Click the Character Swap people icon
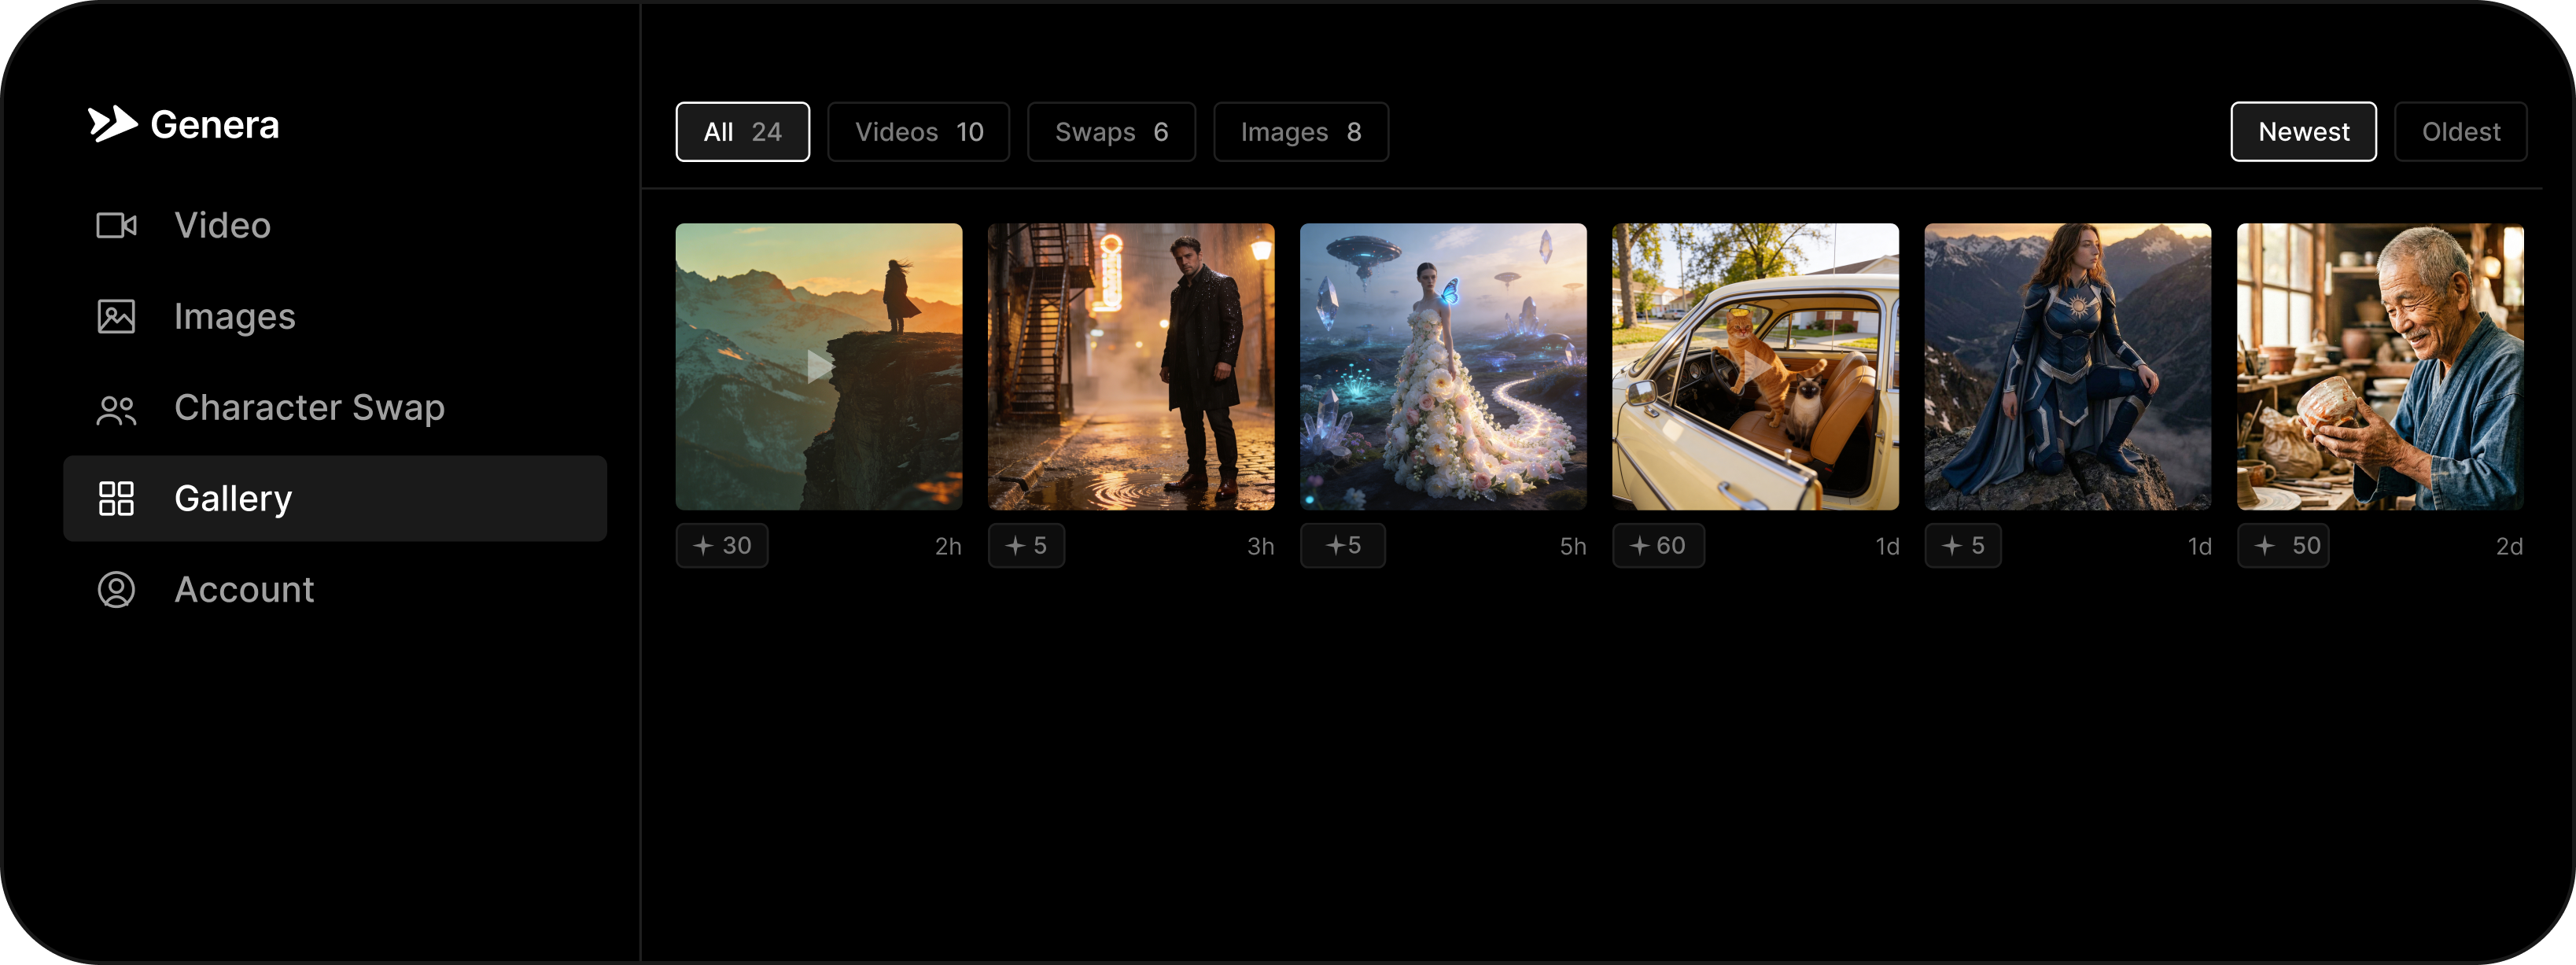The height and width of the screenshot is (965, 2576). (116, 409)
